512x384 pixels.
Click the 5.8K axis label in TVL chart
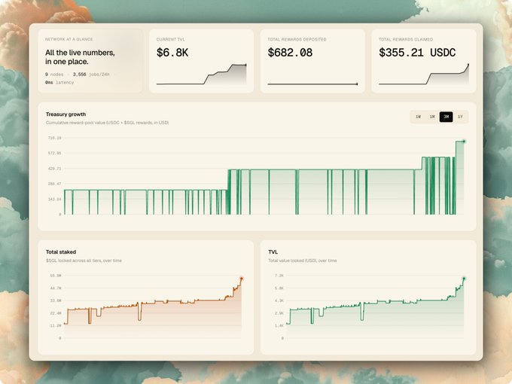[279, 288]
